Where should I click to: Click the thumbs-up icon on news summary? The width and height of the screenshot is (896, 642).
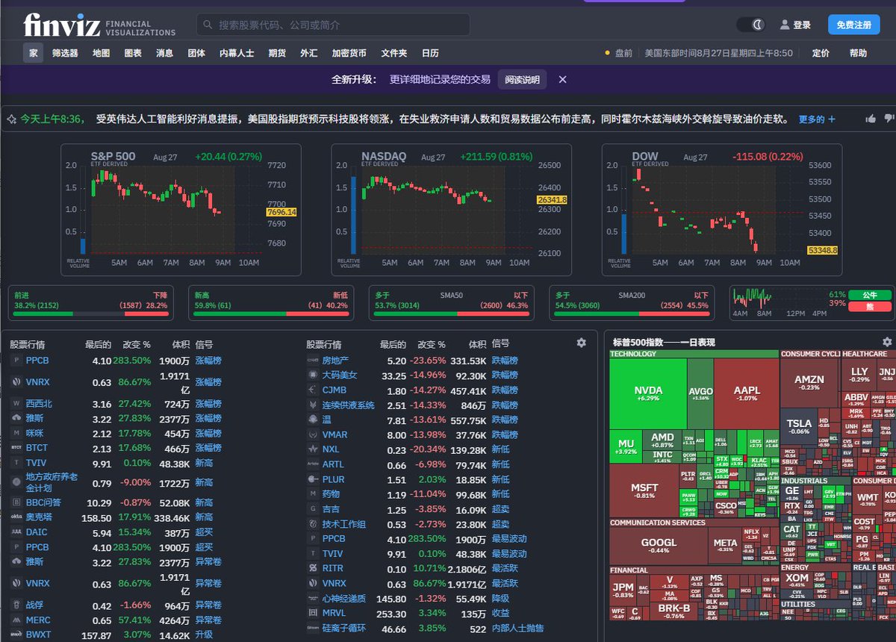(871, 119)
